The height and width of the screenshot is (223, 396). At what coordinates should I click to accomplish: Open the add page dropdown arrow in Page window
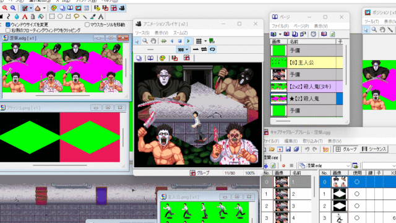click(280, 34)
